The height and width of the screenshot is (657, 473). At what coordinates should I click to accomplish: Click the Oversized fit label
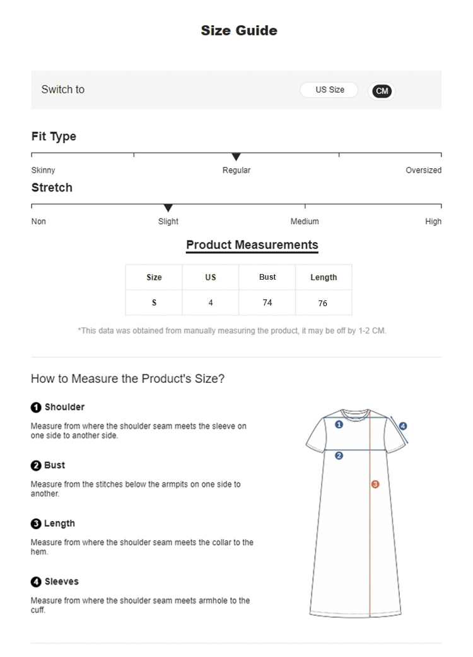point(423,170)
